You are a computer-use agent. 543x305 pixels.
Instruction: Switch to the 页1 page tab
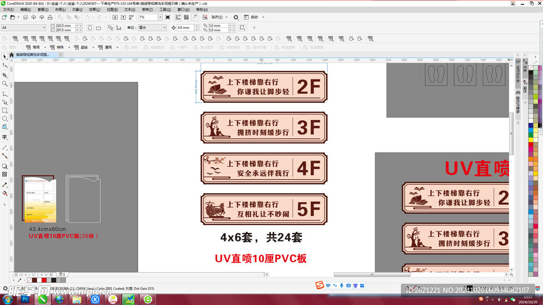(62, 274)
